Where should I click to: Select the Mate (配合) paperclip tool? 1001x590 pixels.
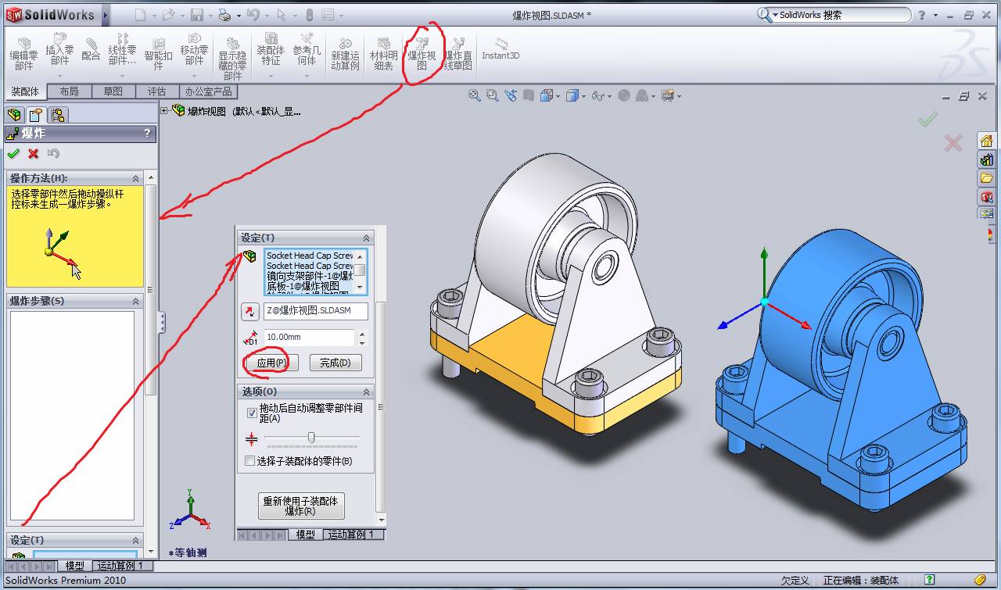tap(91, 50)
